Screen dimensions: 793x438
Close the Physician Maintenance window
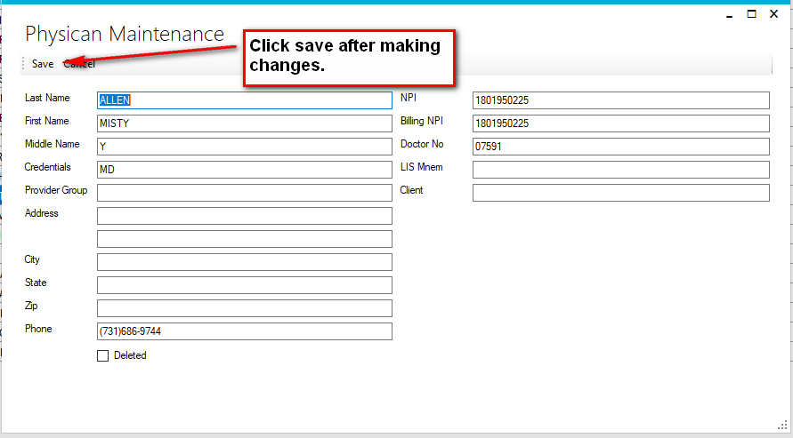tap(773, 14)
